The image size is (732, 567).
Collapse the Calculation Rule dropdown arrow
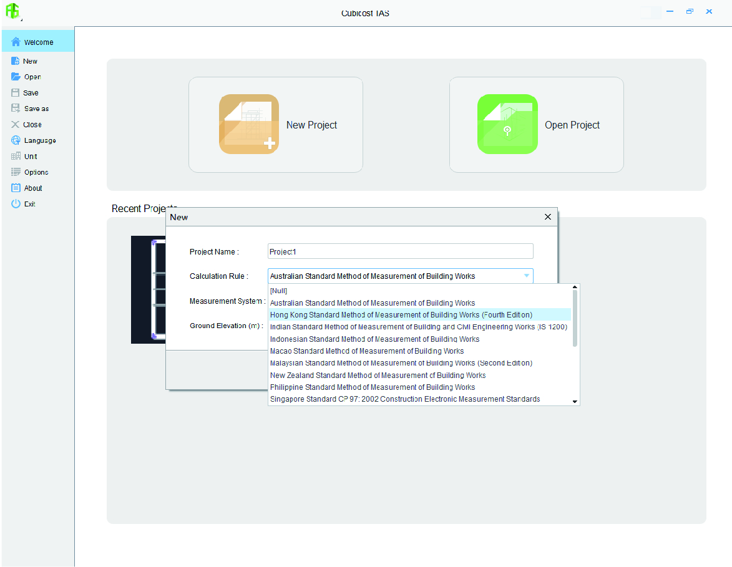(x=526, y=276)
